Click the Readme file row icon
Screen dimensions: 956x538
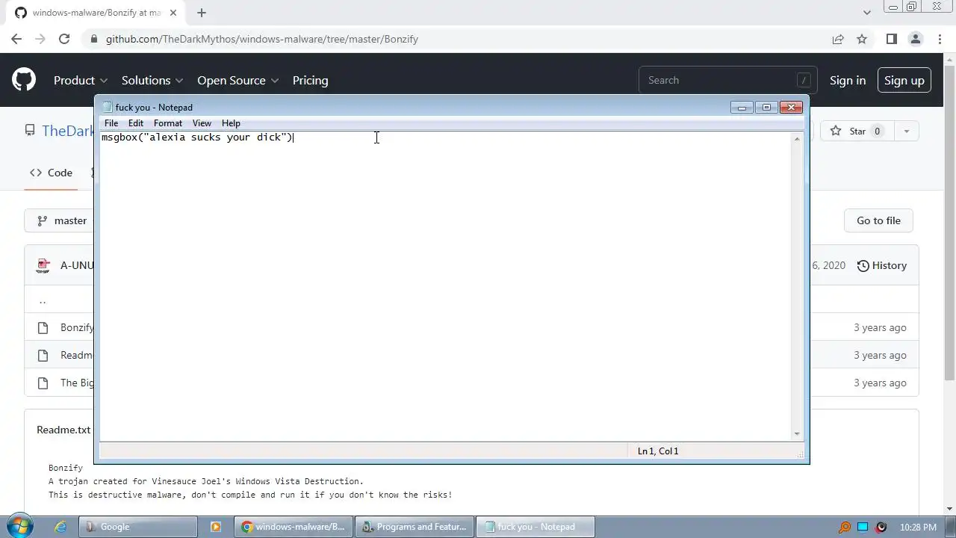pos(43,355)
